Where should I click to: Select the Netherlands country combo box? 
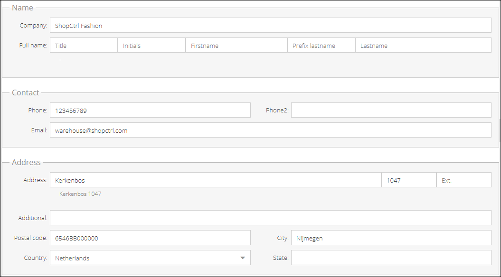[x=150, y=258]
